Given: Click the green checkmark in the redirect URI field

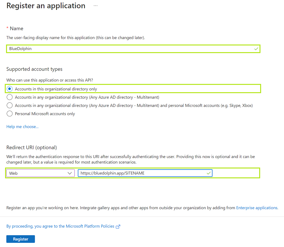Looking at the screenshot, I should 209,173.
